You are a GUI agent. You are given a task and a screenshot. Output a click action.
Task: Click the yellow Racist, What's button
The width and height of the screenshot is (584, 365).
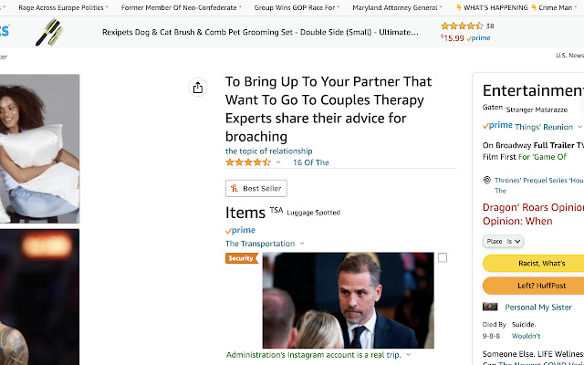point(533,264)
